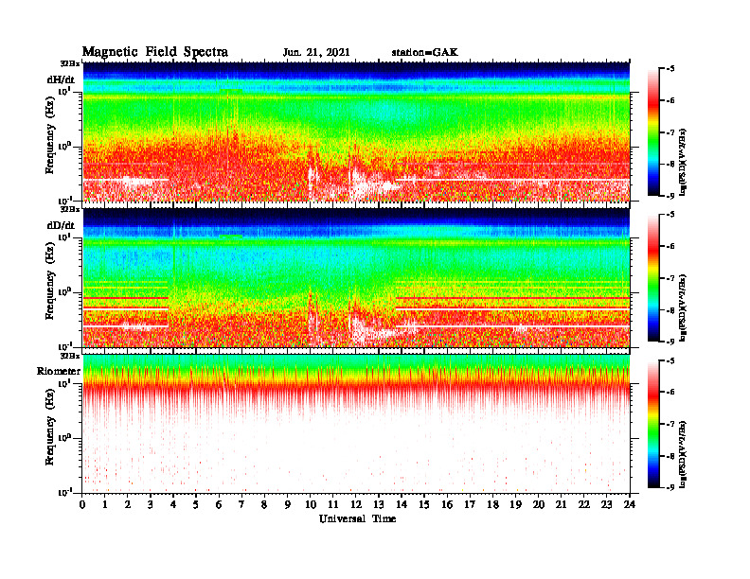Click the dD/dt spectrogram plot
750x579 pixels.
tap(356, 277)
